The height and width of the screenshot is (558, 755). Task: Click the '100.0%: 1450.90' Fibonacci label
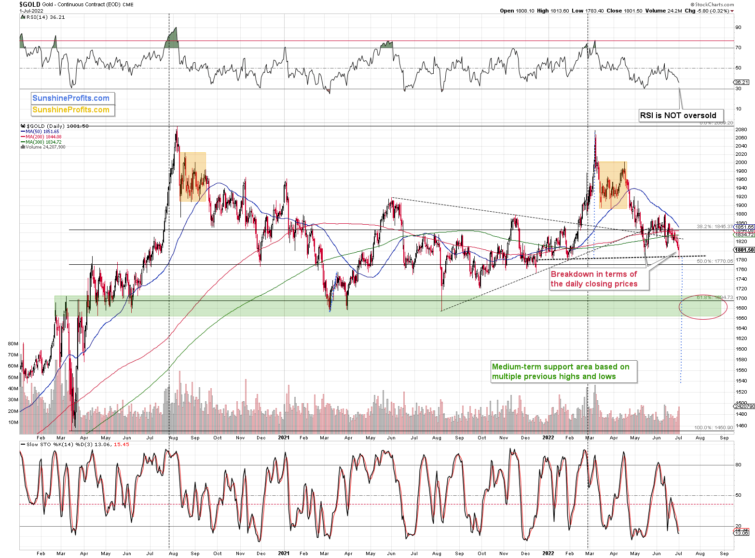[714, 427]
